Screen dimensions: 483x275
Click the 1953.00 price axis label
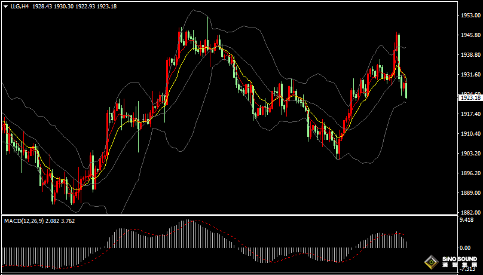point(470,16)
